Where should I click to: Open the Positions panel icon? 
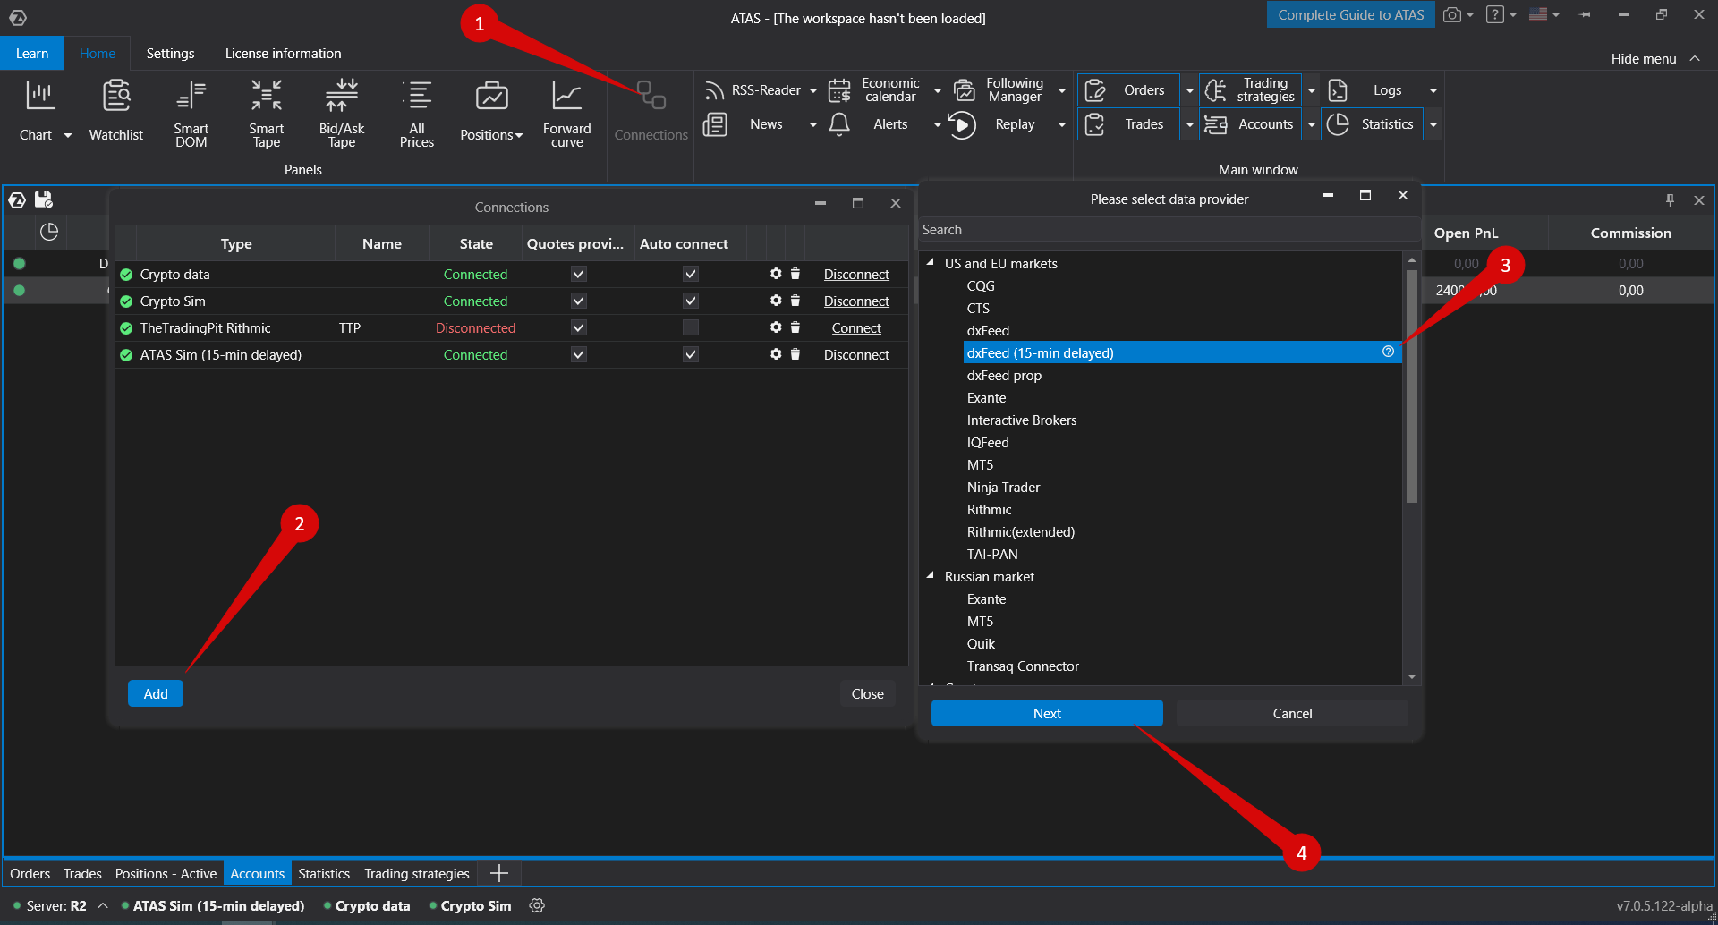(491, 96)
